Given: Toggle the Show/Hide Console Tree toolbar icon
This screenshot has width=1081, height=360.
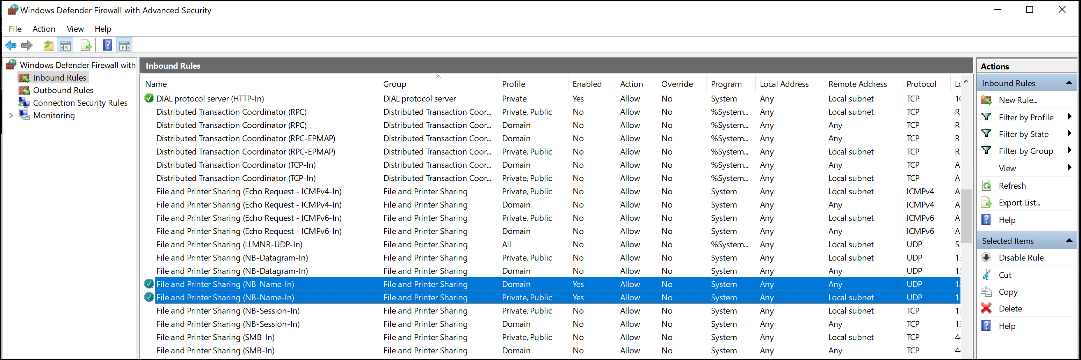Looking at the screenshot, I should click(65, 45).
